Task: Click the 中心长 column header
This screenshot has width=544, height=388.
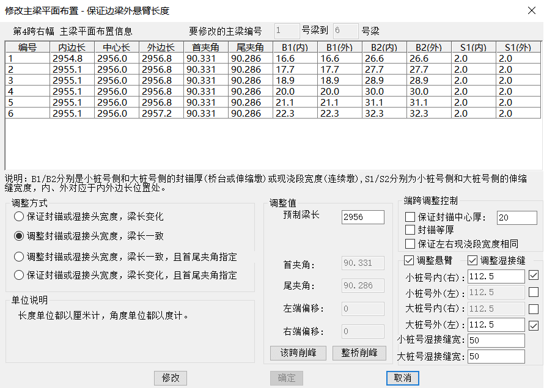Action: coord(114,48)
